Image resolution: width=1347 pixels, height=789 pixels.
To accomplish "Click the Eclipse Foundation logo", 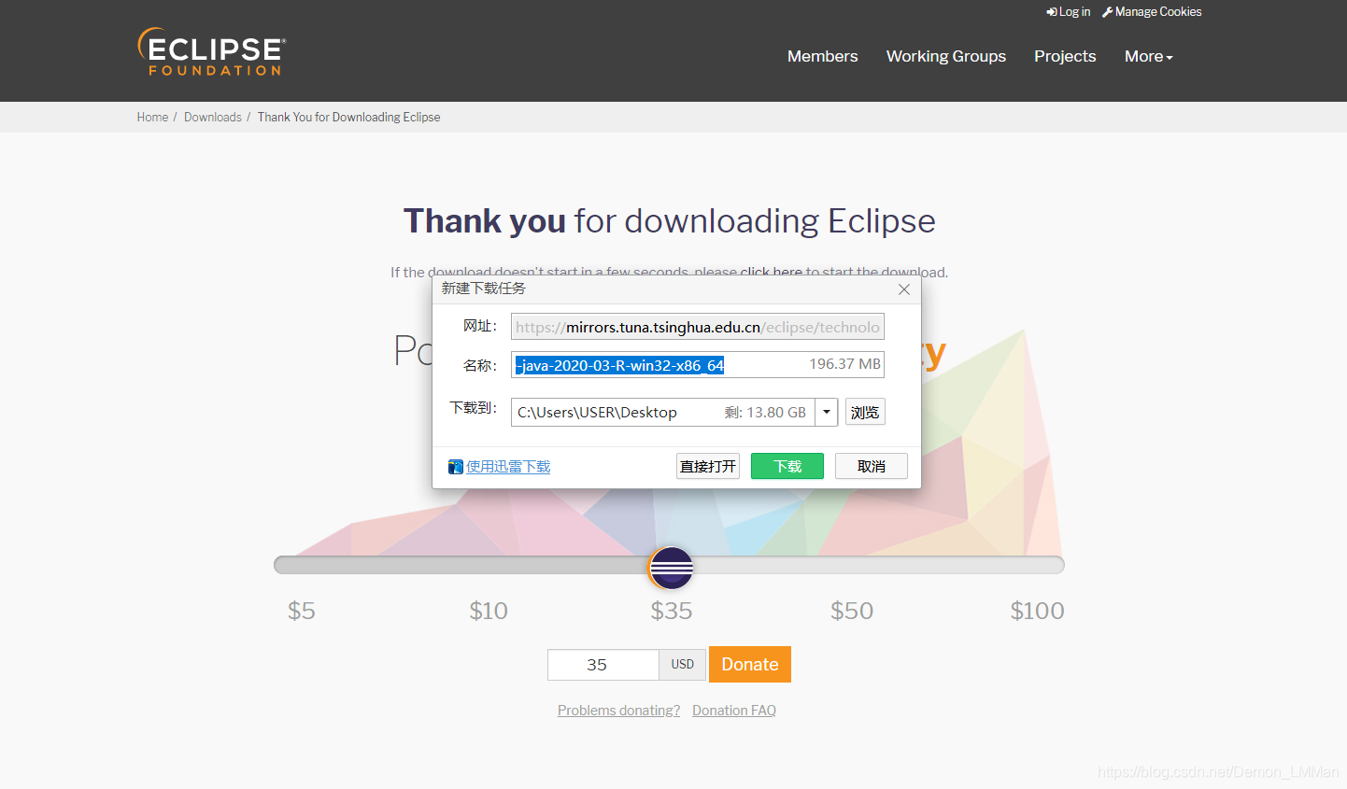I will coord(212,51).
